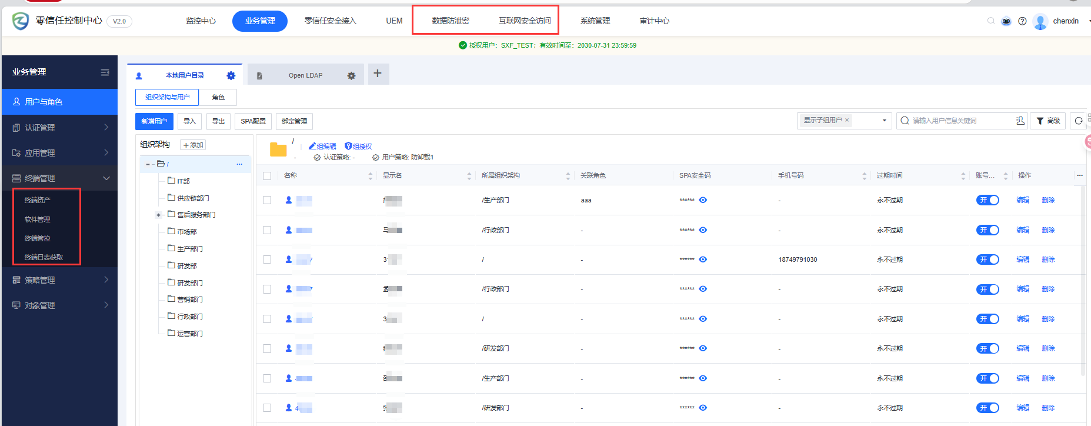Toggle the account switch in first user row
The image size is (1091, 426).
click(x=987, y=200)
